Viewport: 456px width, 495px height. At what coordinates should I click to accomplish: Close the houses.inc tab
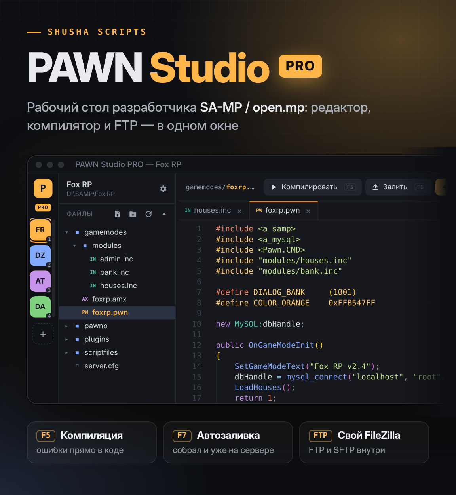pos(239,211)
